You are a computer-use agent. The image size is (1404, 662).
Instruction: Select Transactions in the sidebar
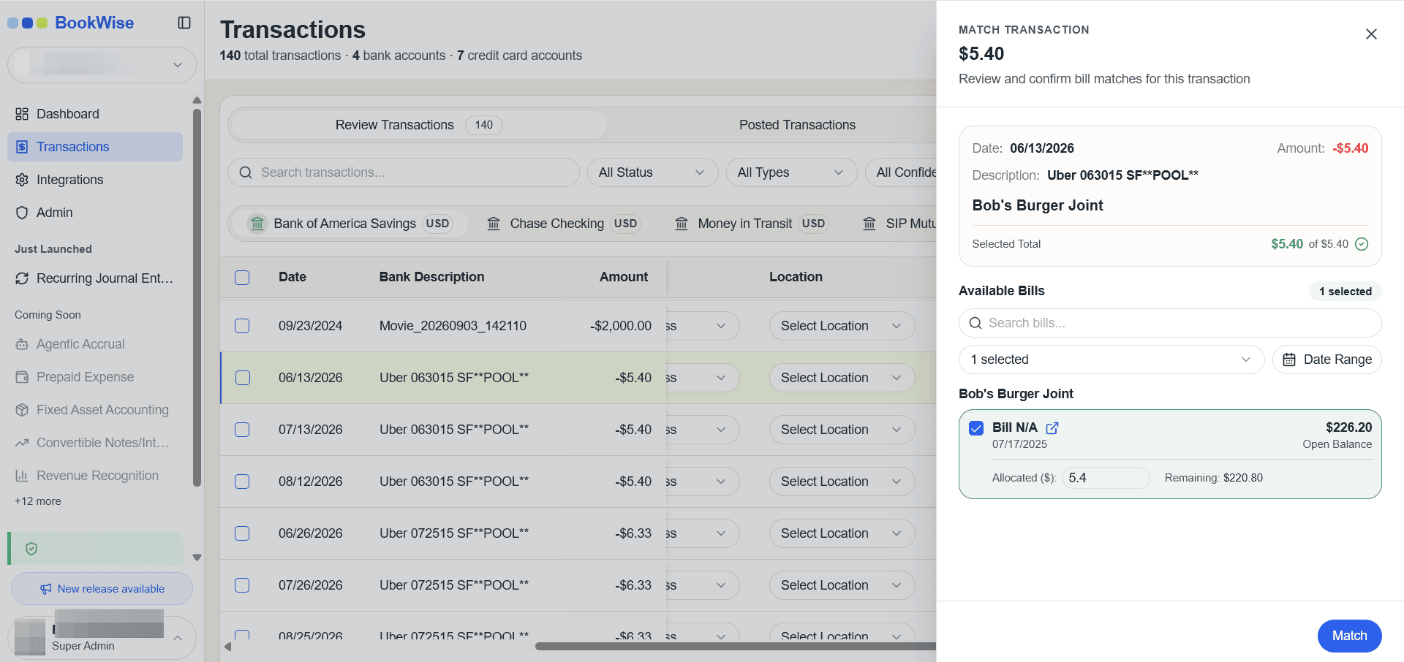pos(95,147)
